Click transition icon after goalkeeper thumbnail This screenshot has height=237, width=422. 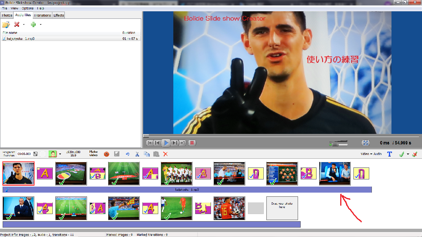click(x=45, y=173)
